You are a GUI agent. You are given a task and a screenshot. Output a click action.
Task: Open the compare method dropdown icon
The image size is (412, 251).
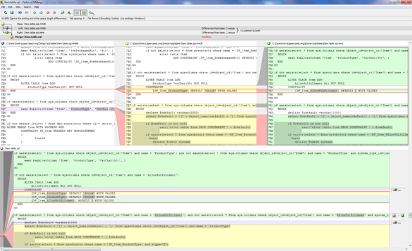point(91,13)
